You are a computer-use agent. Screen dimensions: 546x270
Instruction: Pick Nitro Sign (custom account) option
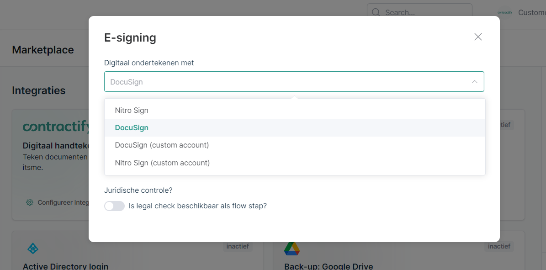[x=162, y=163]
